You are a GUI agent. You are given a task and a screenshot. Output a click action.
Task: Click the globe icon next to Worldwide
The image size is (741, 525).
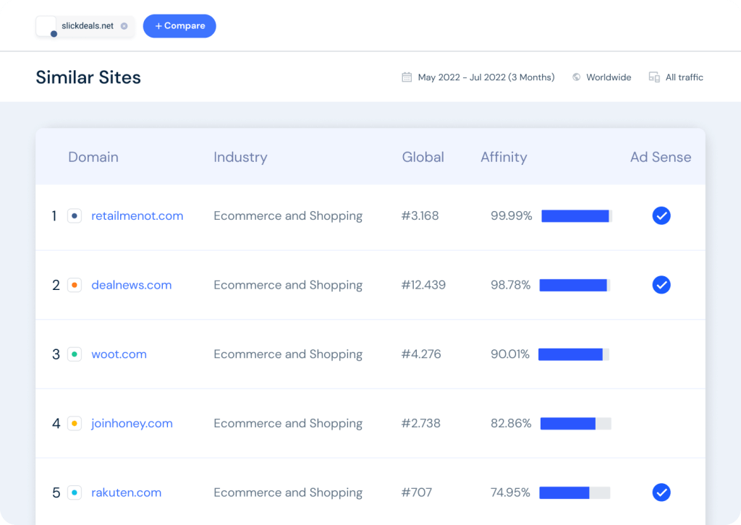[576, 77]
